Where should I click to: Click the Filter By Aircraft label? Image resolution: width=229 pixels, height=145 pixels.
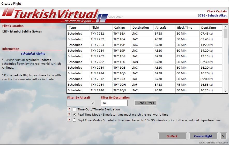pos(79,98)
